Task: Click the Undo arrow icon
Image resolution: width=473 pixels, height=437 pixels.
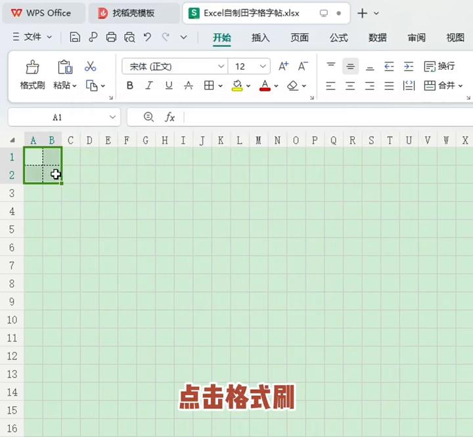Action: (147, 37)
